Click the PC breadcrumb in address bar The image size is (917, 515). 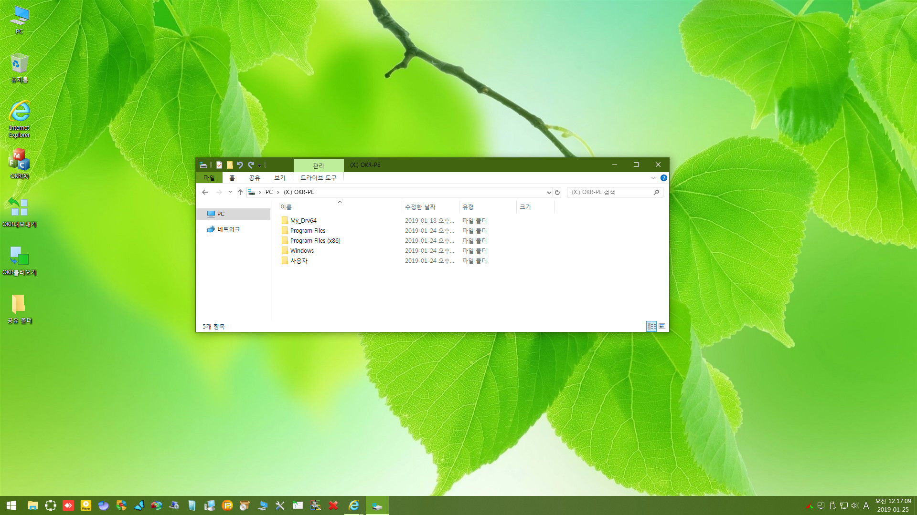point(269,192)
